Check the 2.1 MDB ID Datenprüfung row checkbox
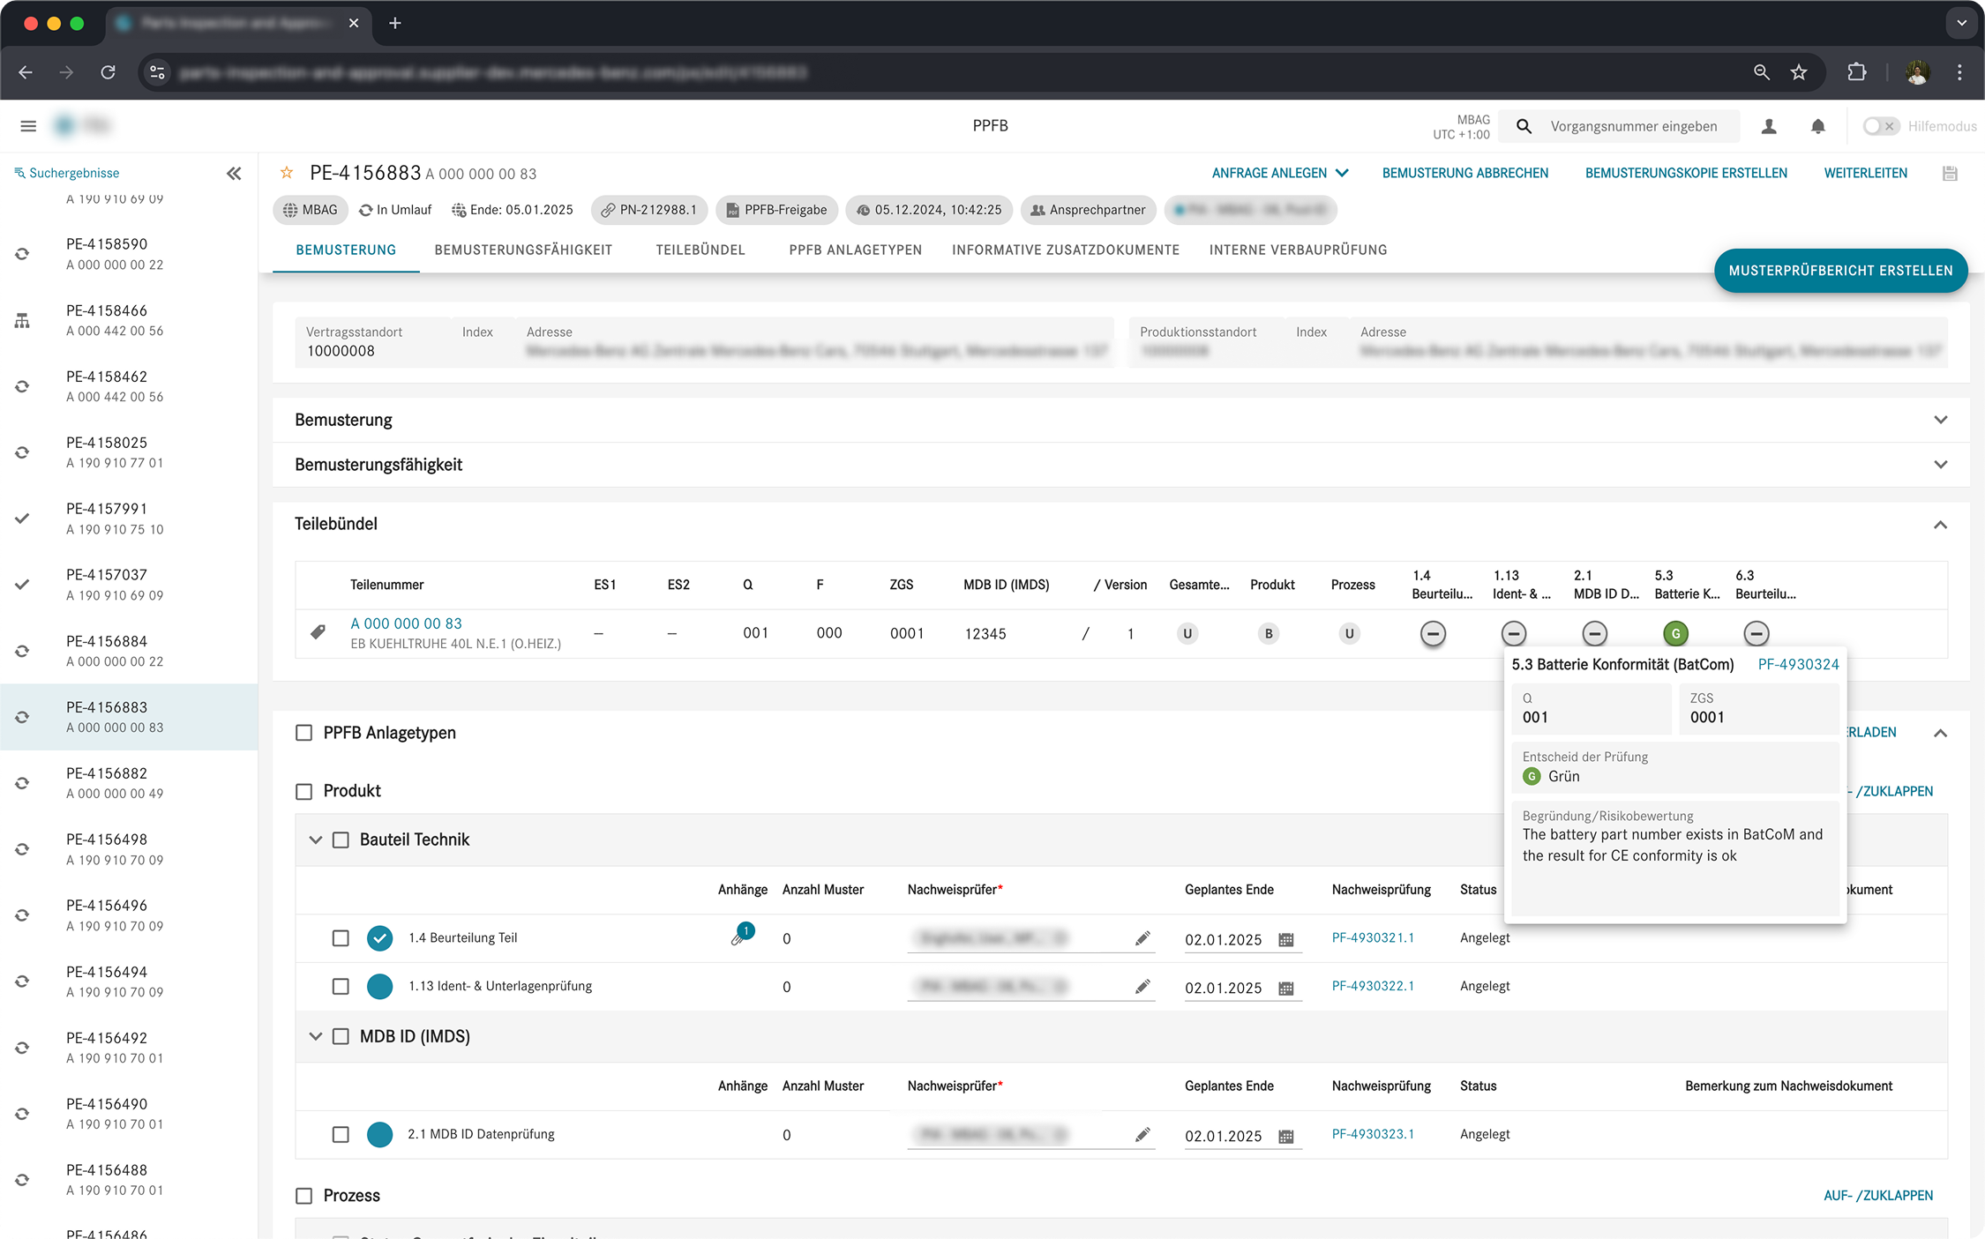This screenshot has height=1239, width=1985. (x=341, y=1135)
